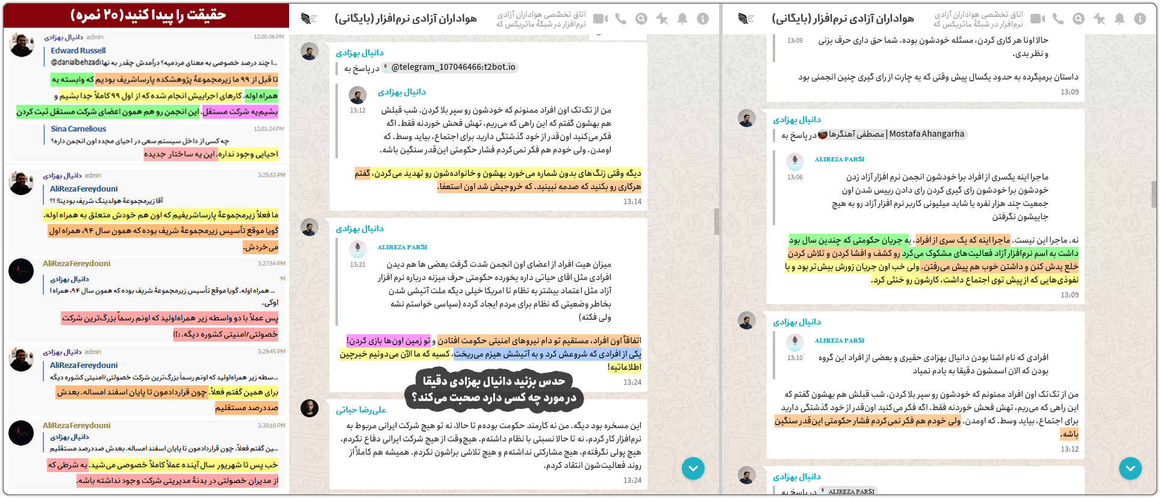Click the 13:14 message timestamp

click(x=632, y=202)
